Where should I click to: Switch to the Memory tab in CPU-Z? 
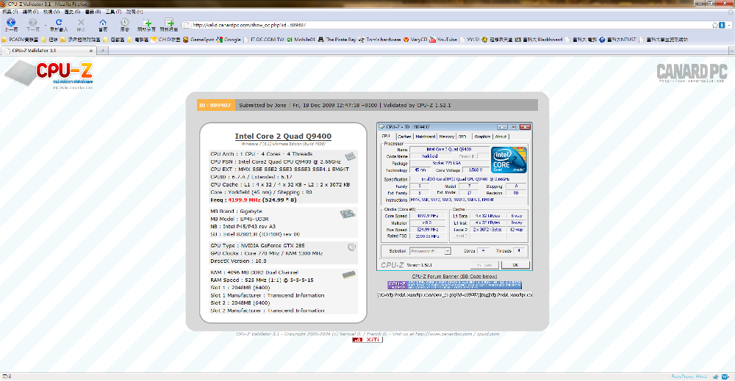(x=446, y=137)
